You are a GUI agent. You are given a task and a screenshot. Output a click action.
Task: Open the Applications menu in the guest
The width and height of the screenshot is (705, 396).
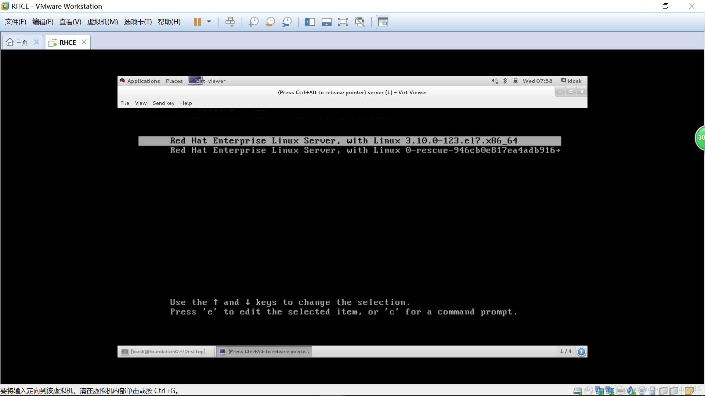(x=143, y=81)
